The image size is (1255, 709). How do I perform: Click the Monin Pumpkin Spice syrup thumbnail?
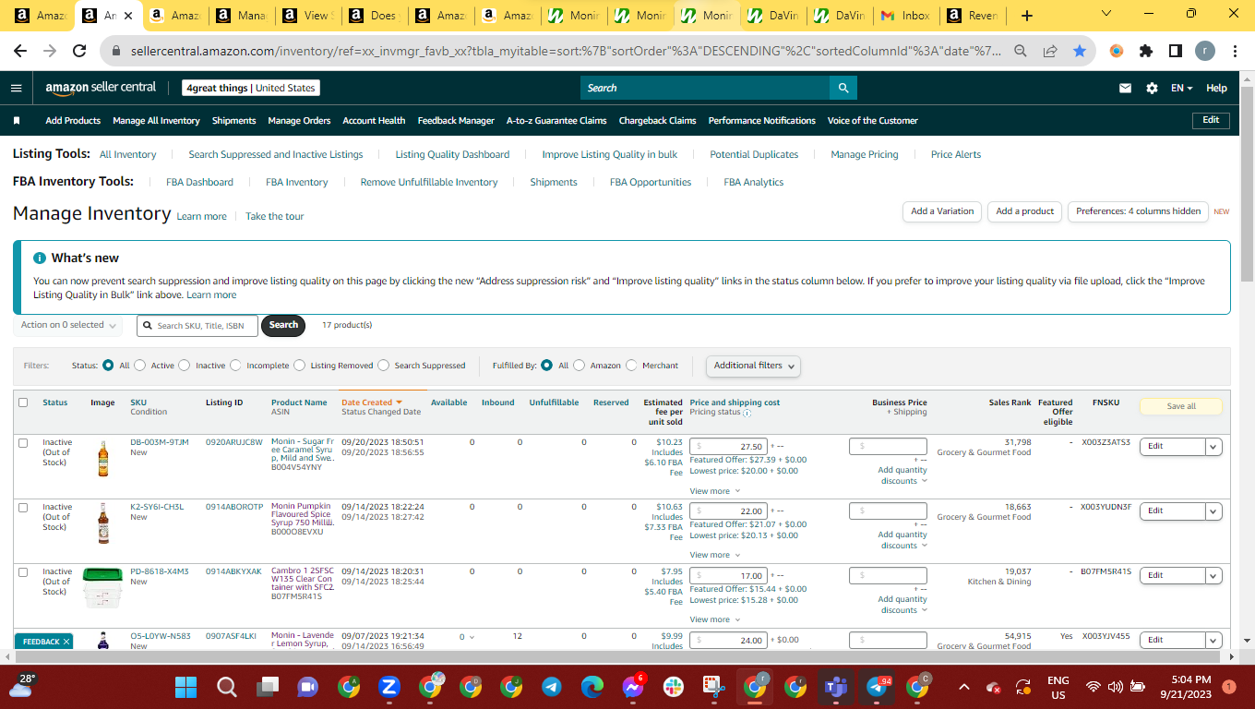[x=103, y=523]
